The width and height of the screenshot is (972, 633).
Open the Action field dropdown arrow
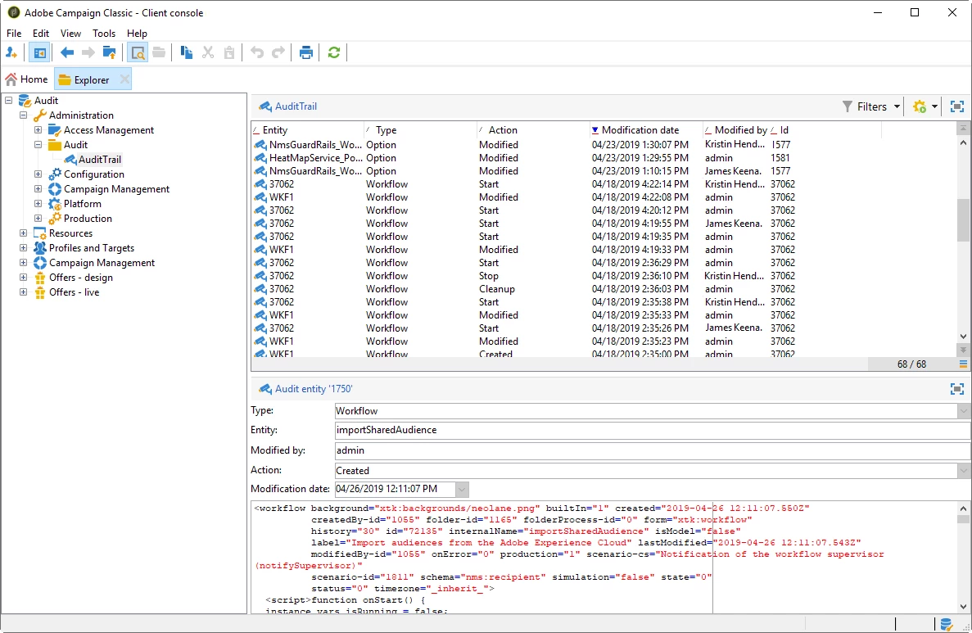(963, 471)
